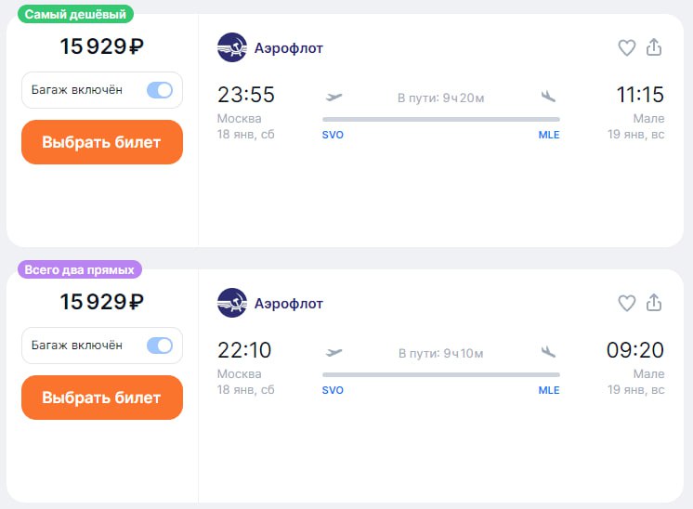Click SVO airport code on the first flight

(x=333, y=135)
